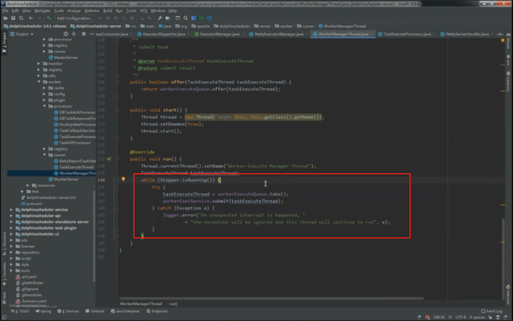Click the editor vertical scrollbar thumb
513x321 pixels.
pos(503,258)
